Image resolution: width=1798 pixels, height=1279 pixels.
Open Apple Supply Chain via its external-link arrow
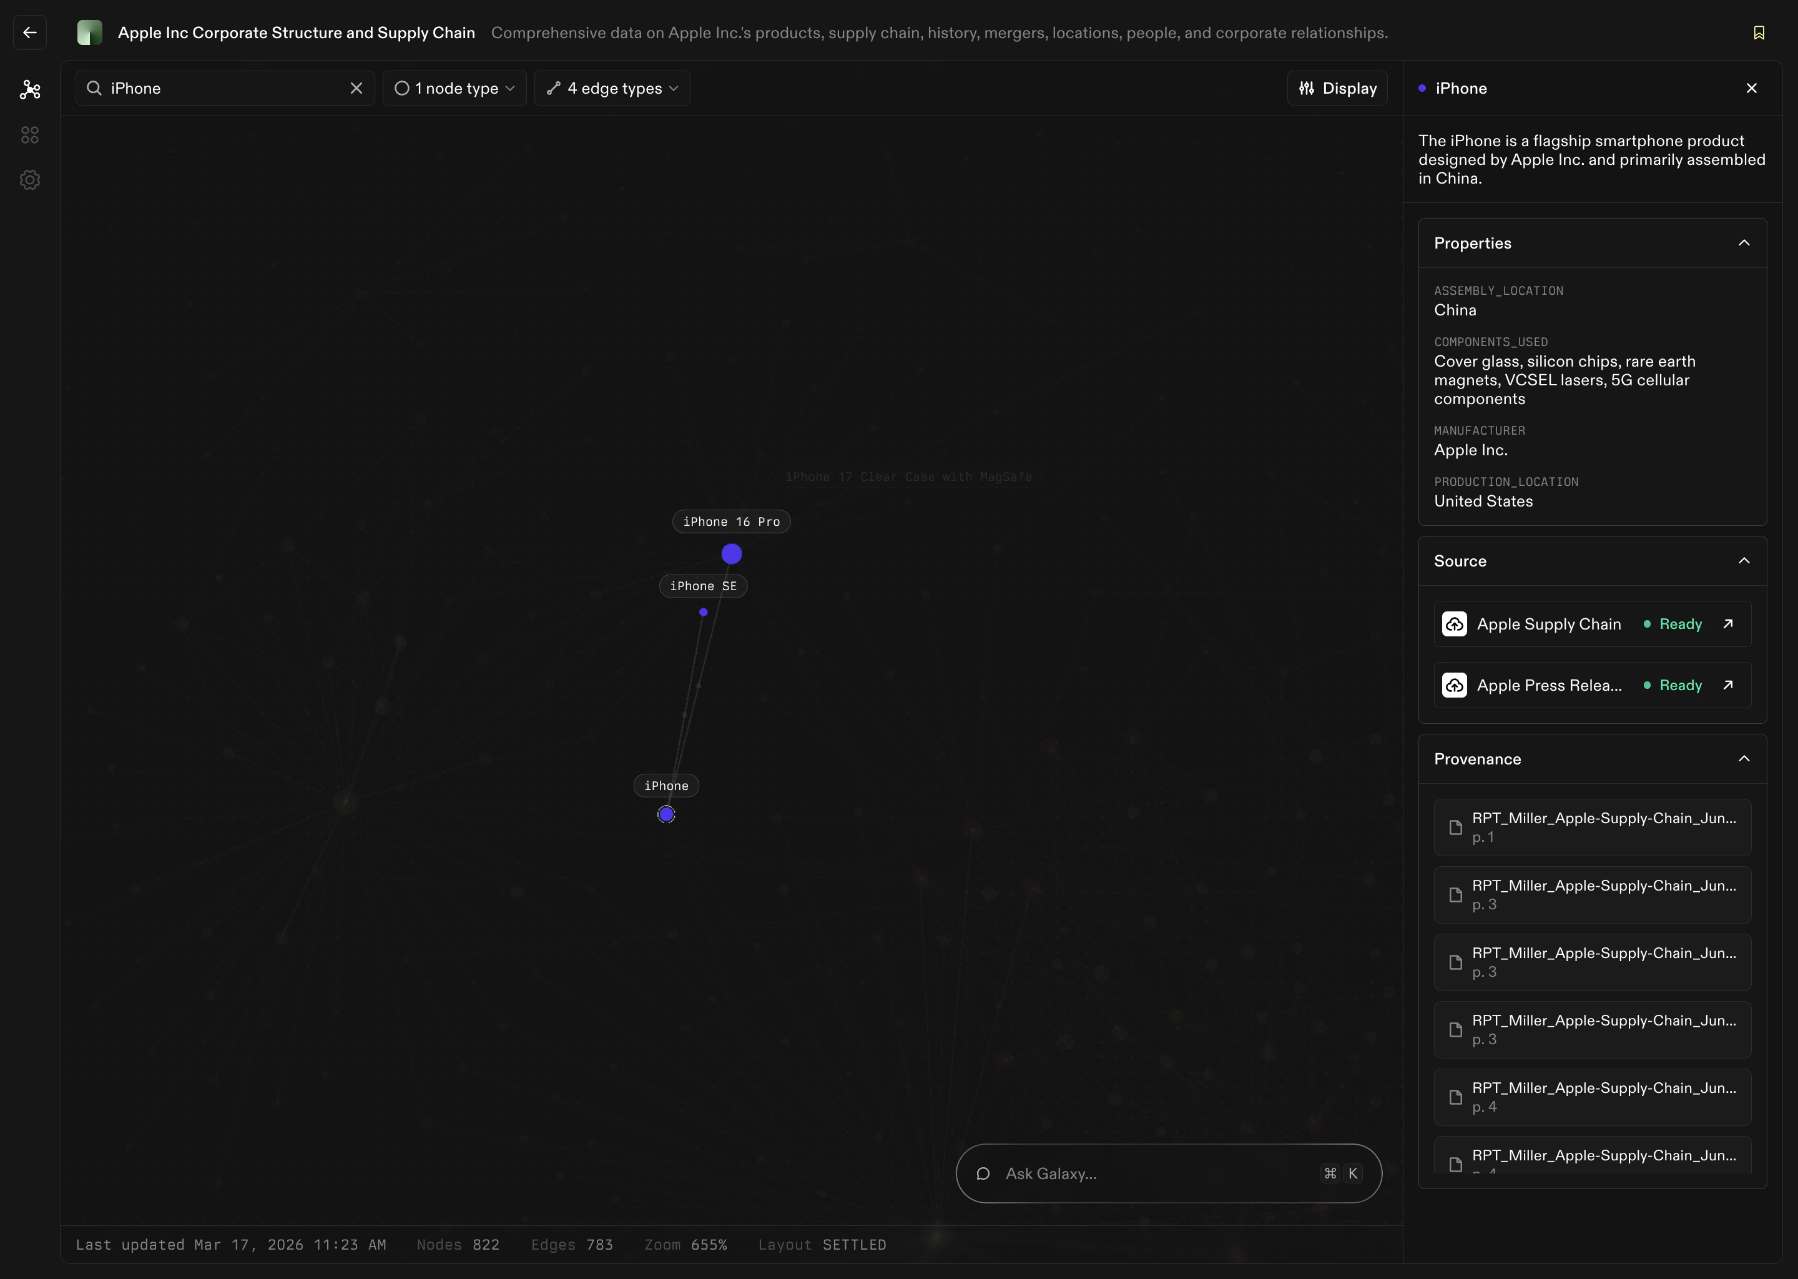1729,624
